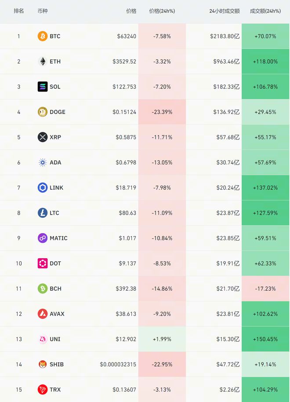Sort by 24小时成交额 column header
The height and width of the screenshot is (402, 290).
coord(225,11)
